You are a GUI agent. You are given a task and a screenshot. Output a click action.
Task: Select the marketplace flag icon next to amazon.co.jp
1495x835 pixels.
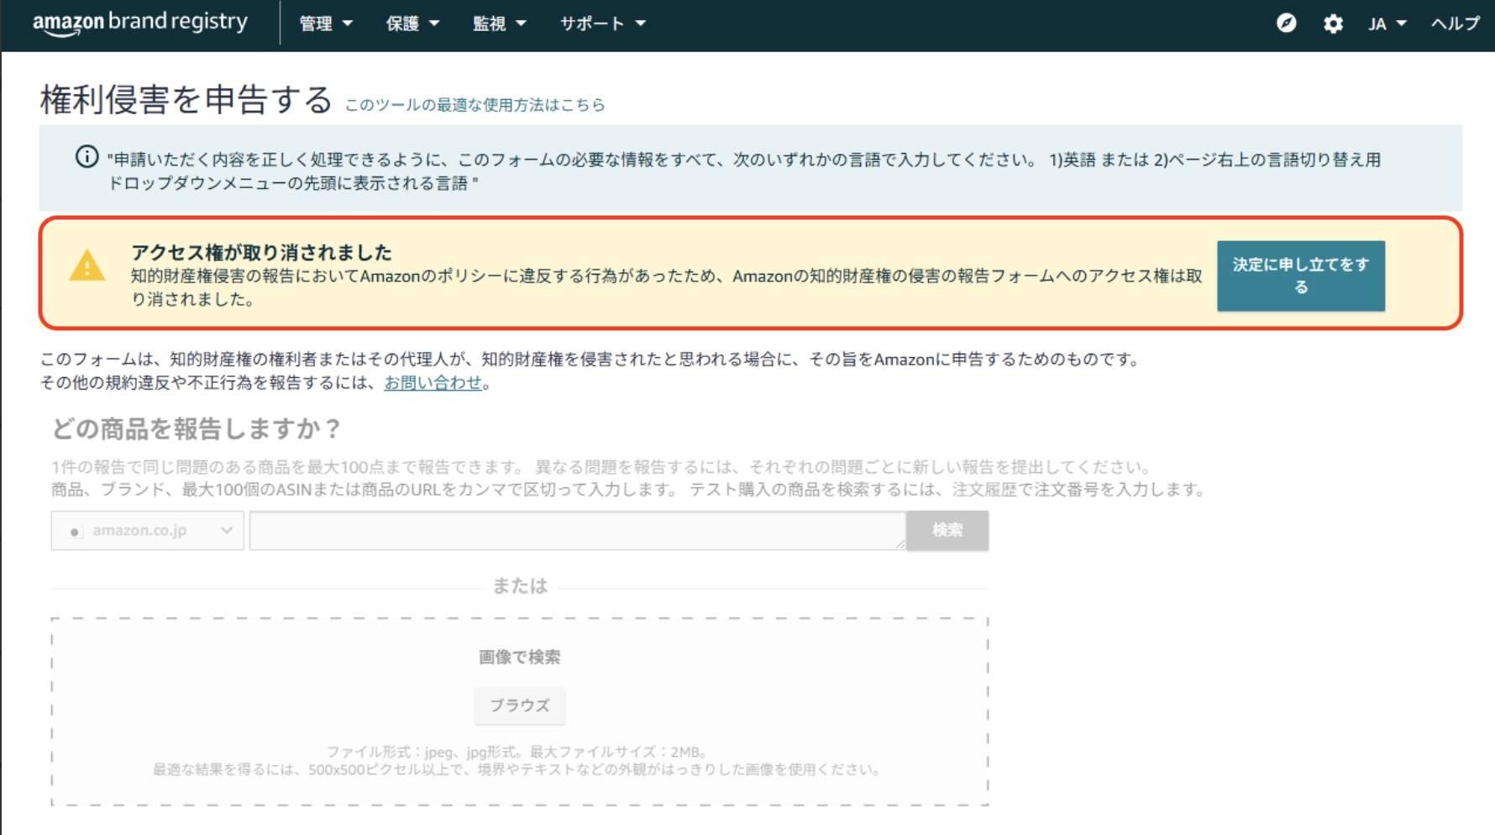point(76,530)
